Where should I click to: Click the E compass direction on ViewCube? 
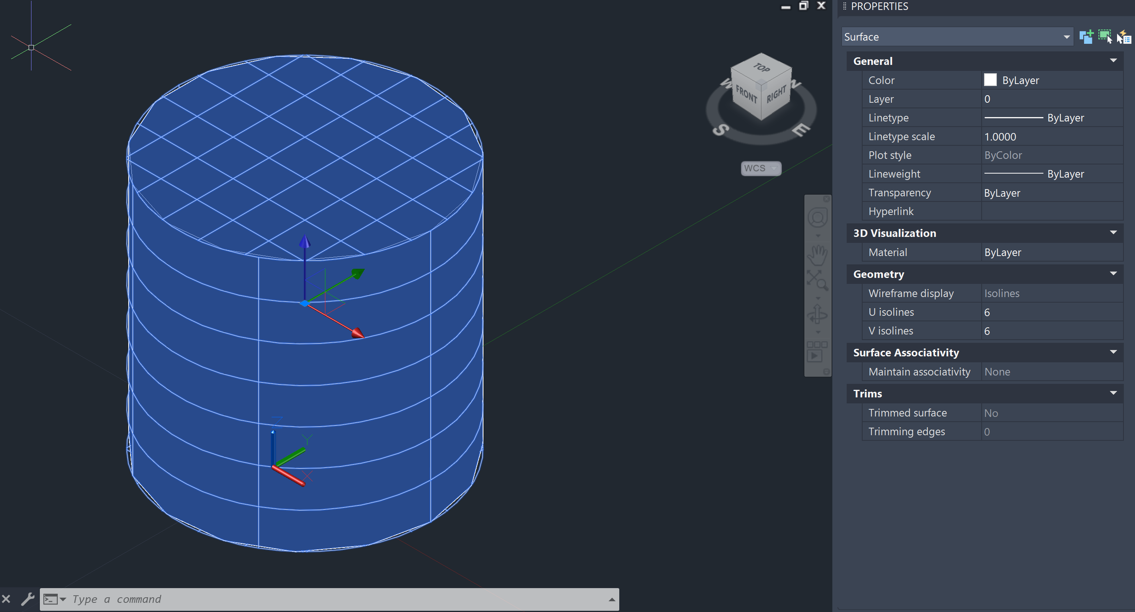coord(801,129)
